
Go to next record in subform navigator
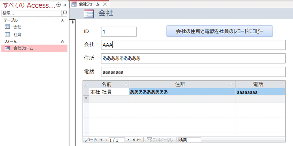129,140
